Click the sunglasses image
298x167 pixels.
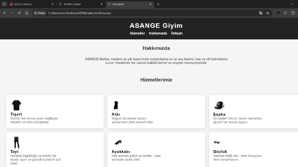(217, 142)
